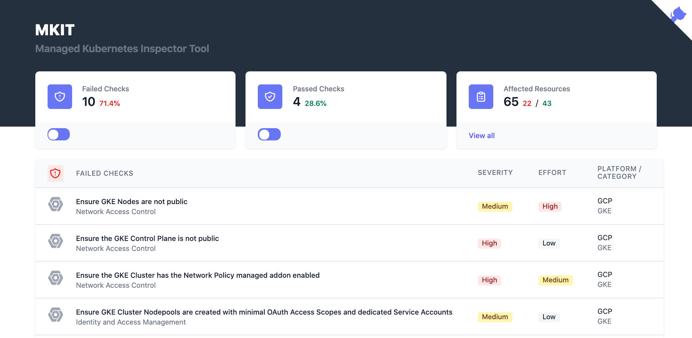This screenshot has height=338, width=692.
Task: Click the failed checks count 10
Action: (x=89, y=102)
